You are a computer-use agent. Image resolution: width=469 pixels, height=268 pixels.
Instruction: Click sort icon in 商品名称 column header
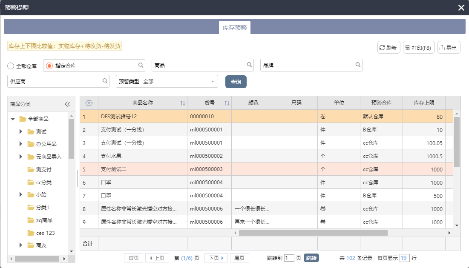[183, 103]
